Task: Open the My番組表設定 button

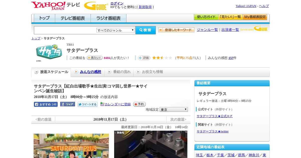Action: pos(255,17)
